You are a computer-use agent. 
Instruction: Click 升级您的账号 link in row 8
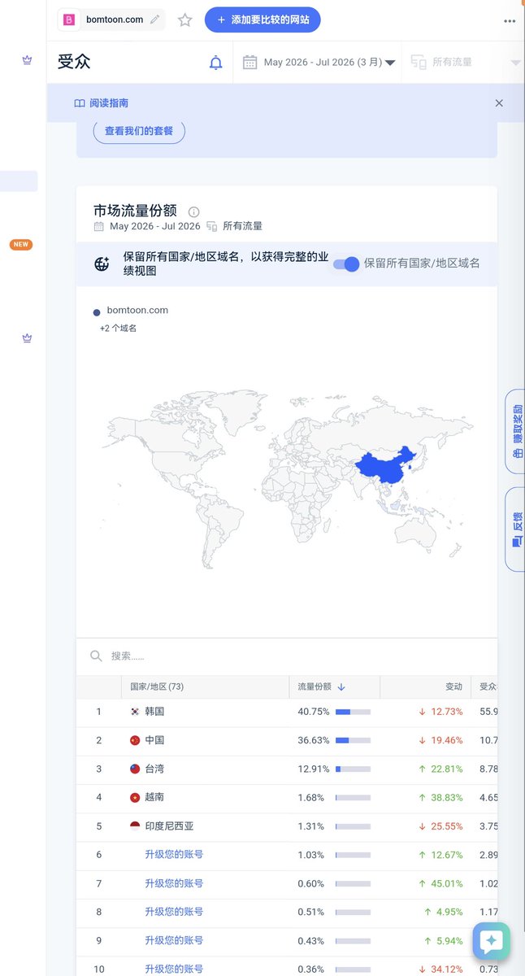click(174, 912)
